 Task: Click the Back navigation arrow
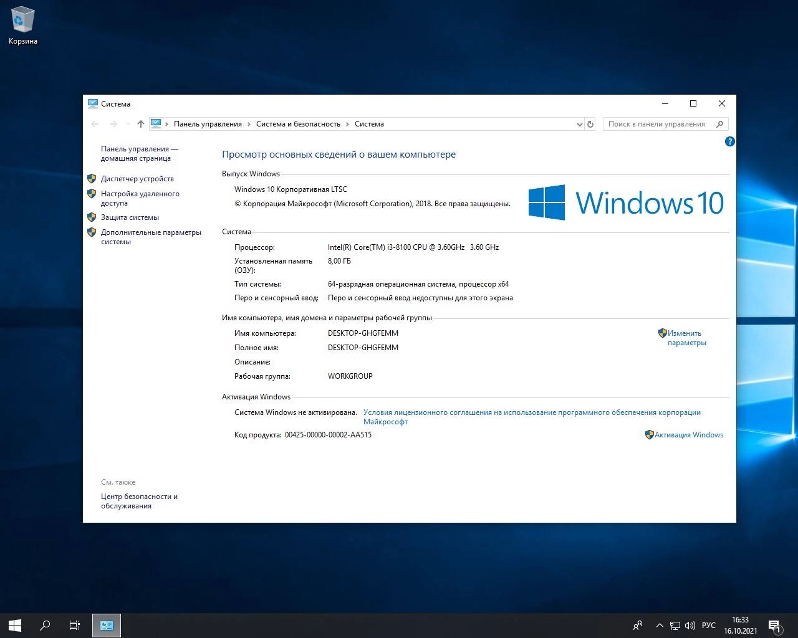95,124
